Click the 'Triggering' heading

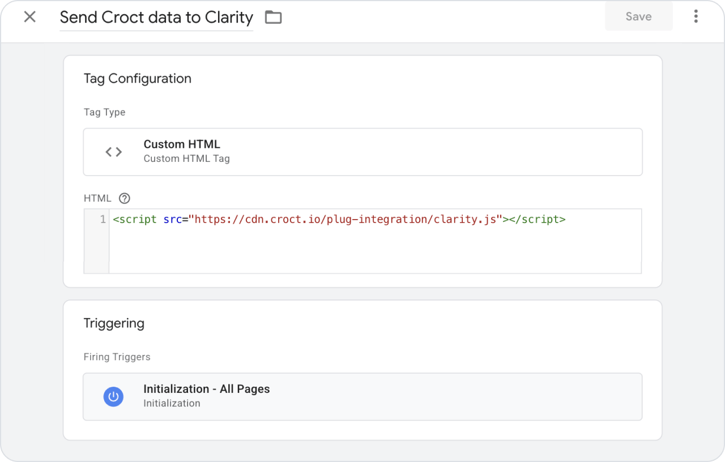114,323
